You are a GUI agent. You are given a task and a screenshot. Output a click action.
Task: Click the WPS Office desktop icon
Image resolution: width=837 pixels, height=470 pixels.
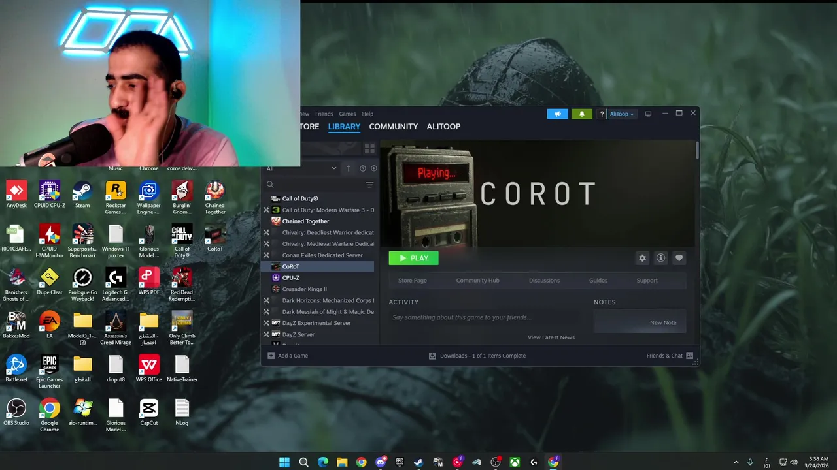(149, 369)
